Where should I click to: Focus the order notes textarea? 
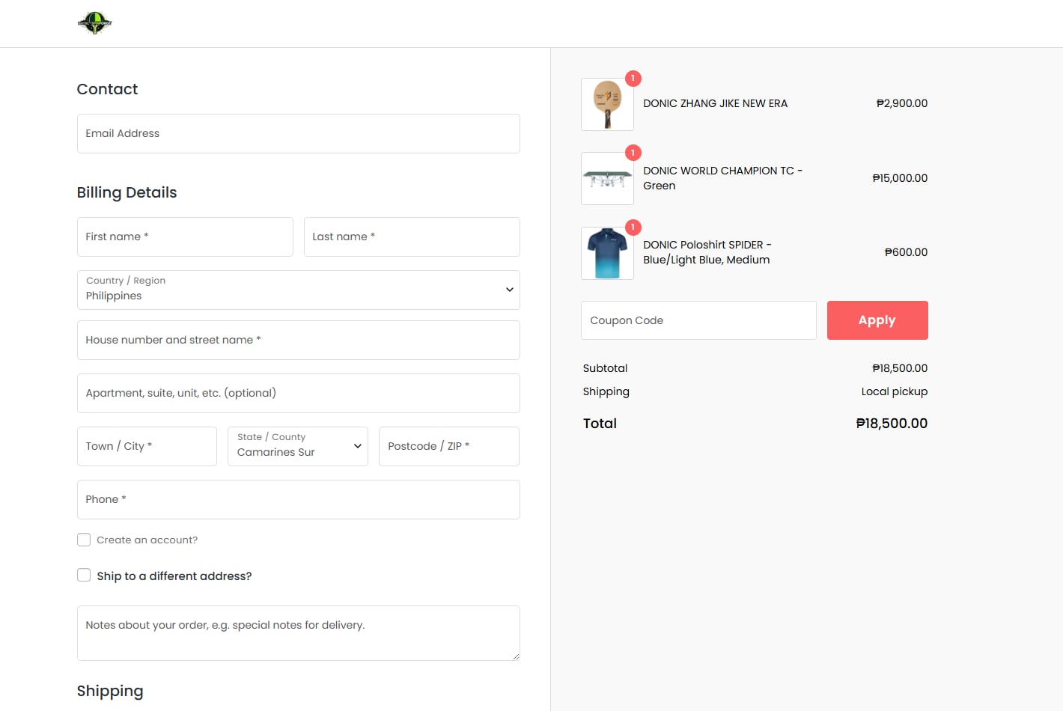coord(298,633)
